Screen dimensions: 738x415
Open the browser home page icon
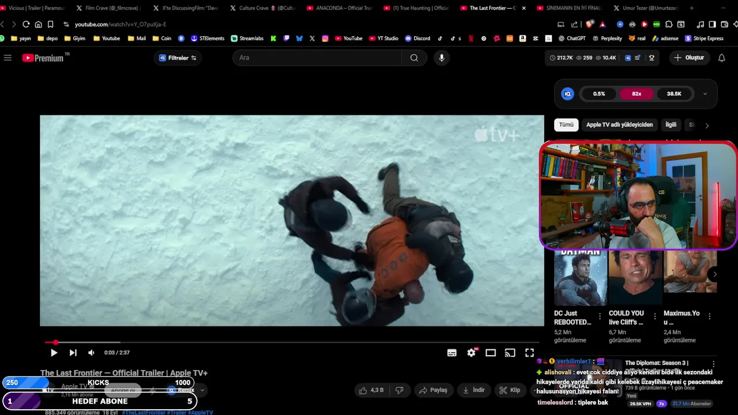pyautogui.click(x=38, y=24)
